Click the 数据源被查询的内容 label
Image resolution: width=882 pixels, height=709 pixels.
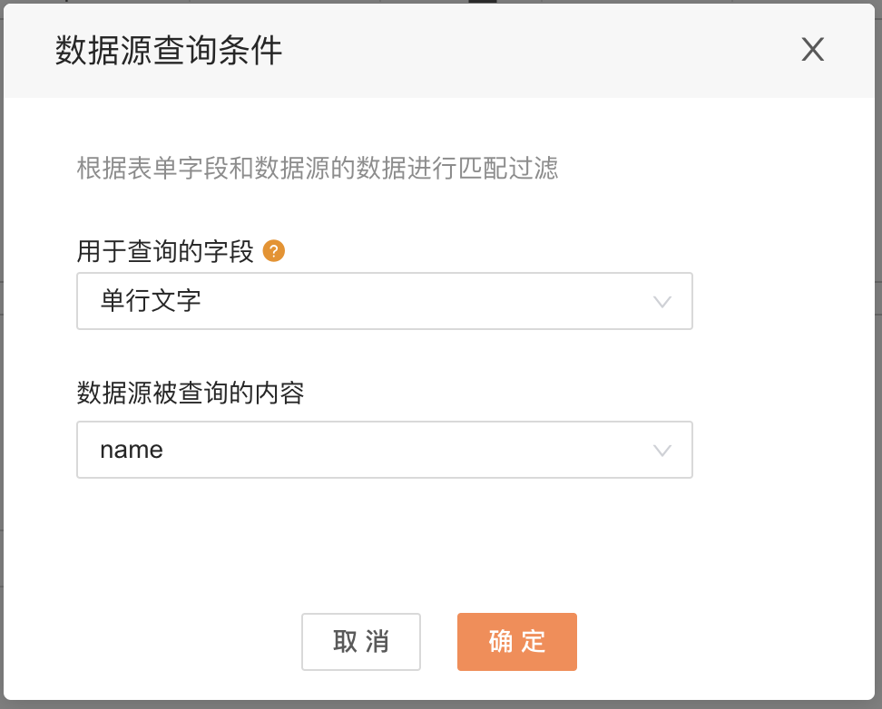(x=191, y=393)
